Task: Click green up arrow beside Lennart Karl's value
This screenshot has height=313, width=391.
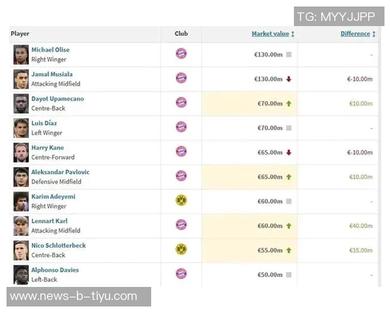Action: point(289,226)
